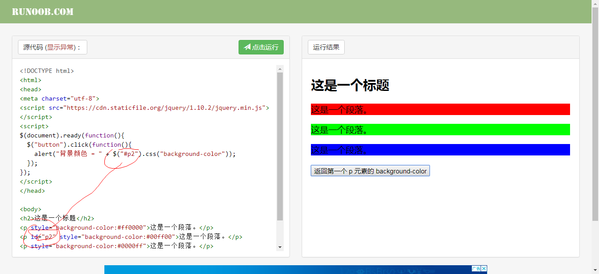Run the code with 点击运行 button
Screen dimensions: 599x274
[x=261, y=47]
